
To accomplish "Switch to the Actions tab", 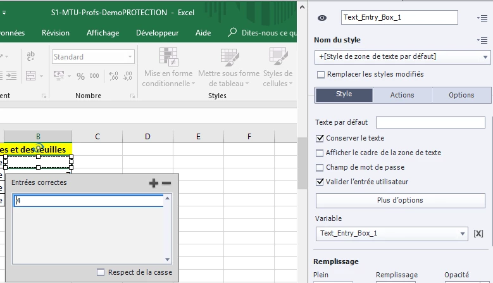I will click(402, 95).
